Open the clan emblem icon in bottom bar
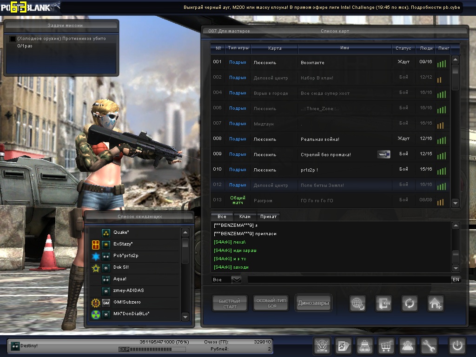Viewport: 476px width, 357px height. (x=322, y=345)
